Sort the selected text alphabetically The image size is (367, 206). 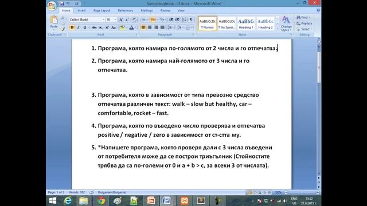[x=184, y=19]
